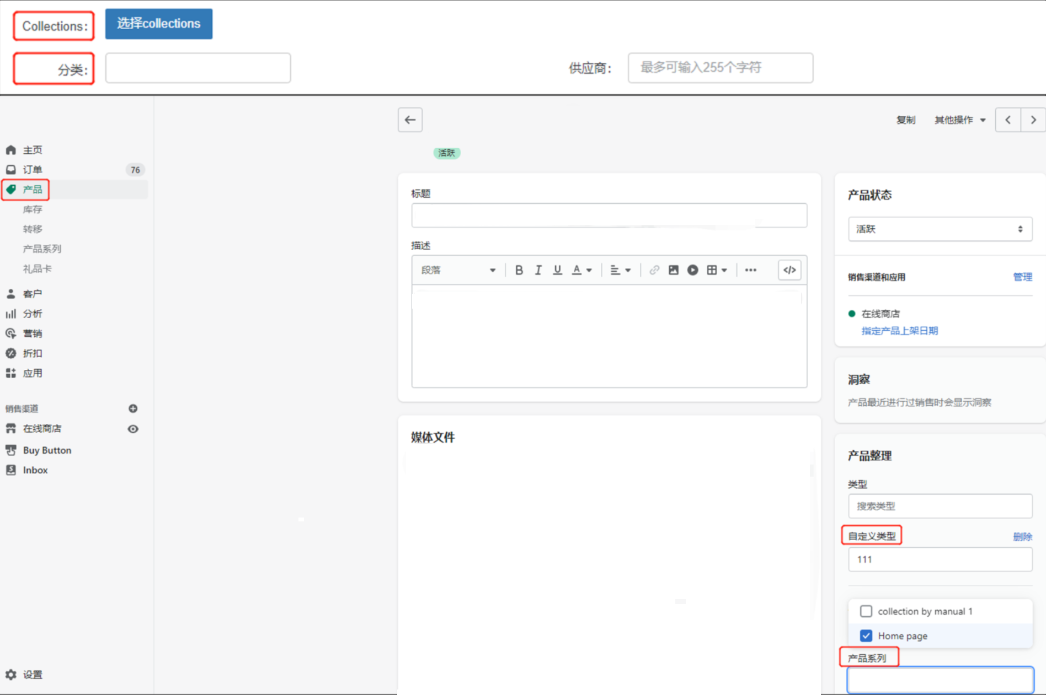Click the back arrow button
The width and height of the screenshot is (1046, 695).
(410, 120)
